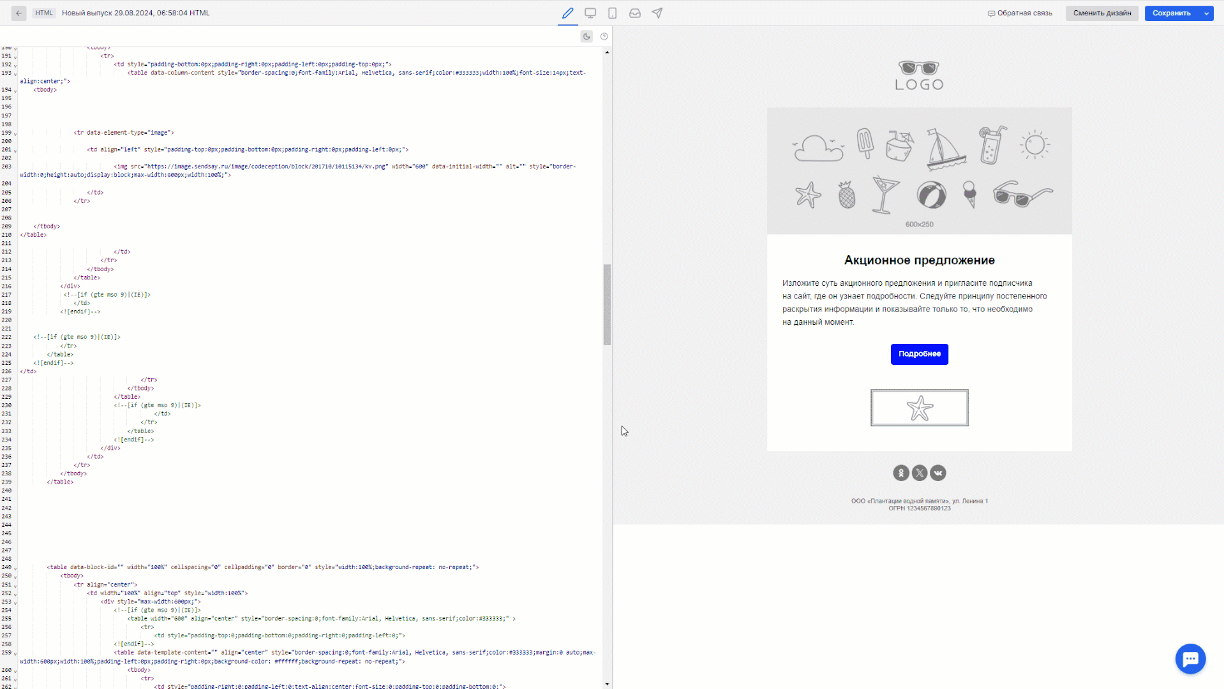Open the Сохранить dropdown arrow
This screenshot has width=1224, height=689.
tap(1206, 13)
